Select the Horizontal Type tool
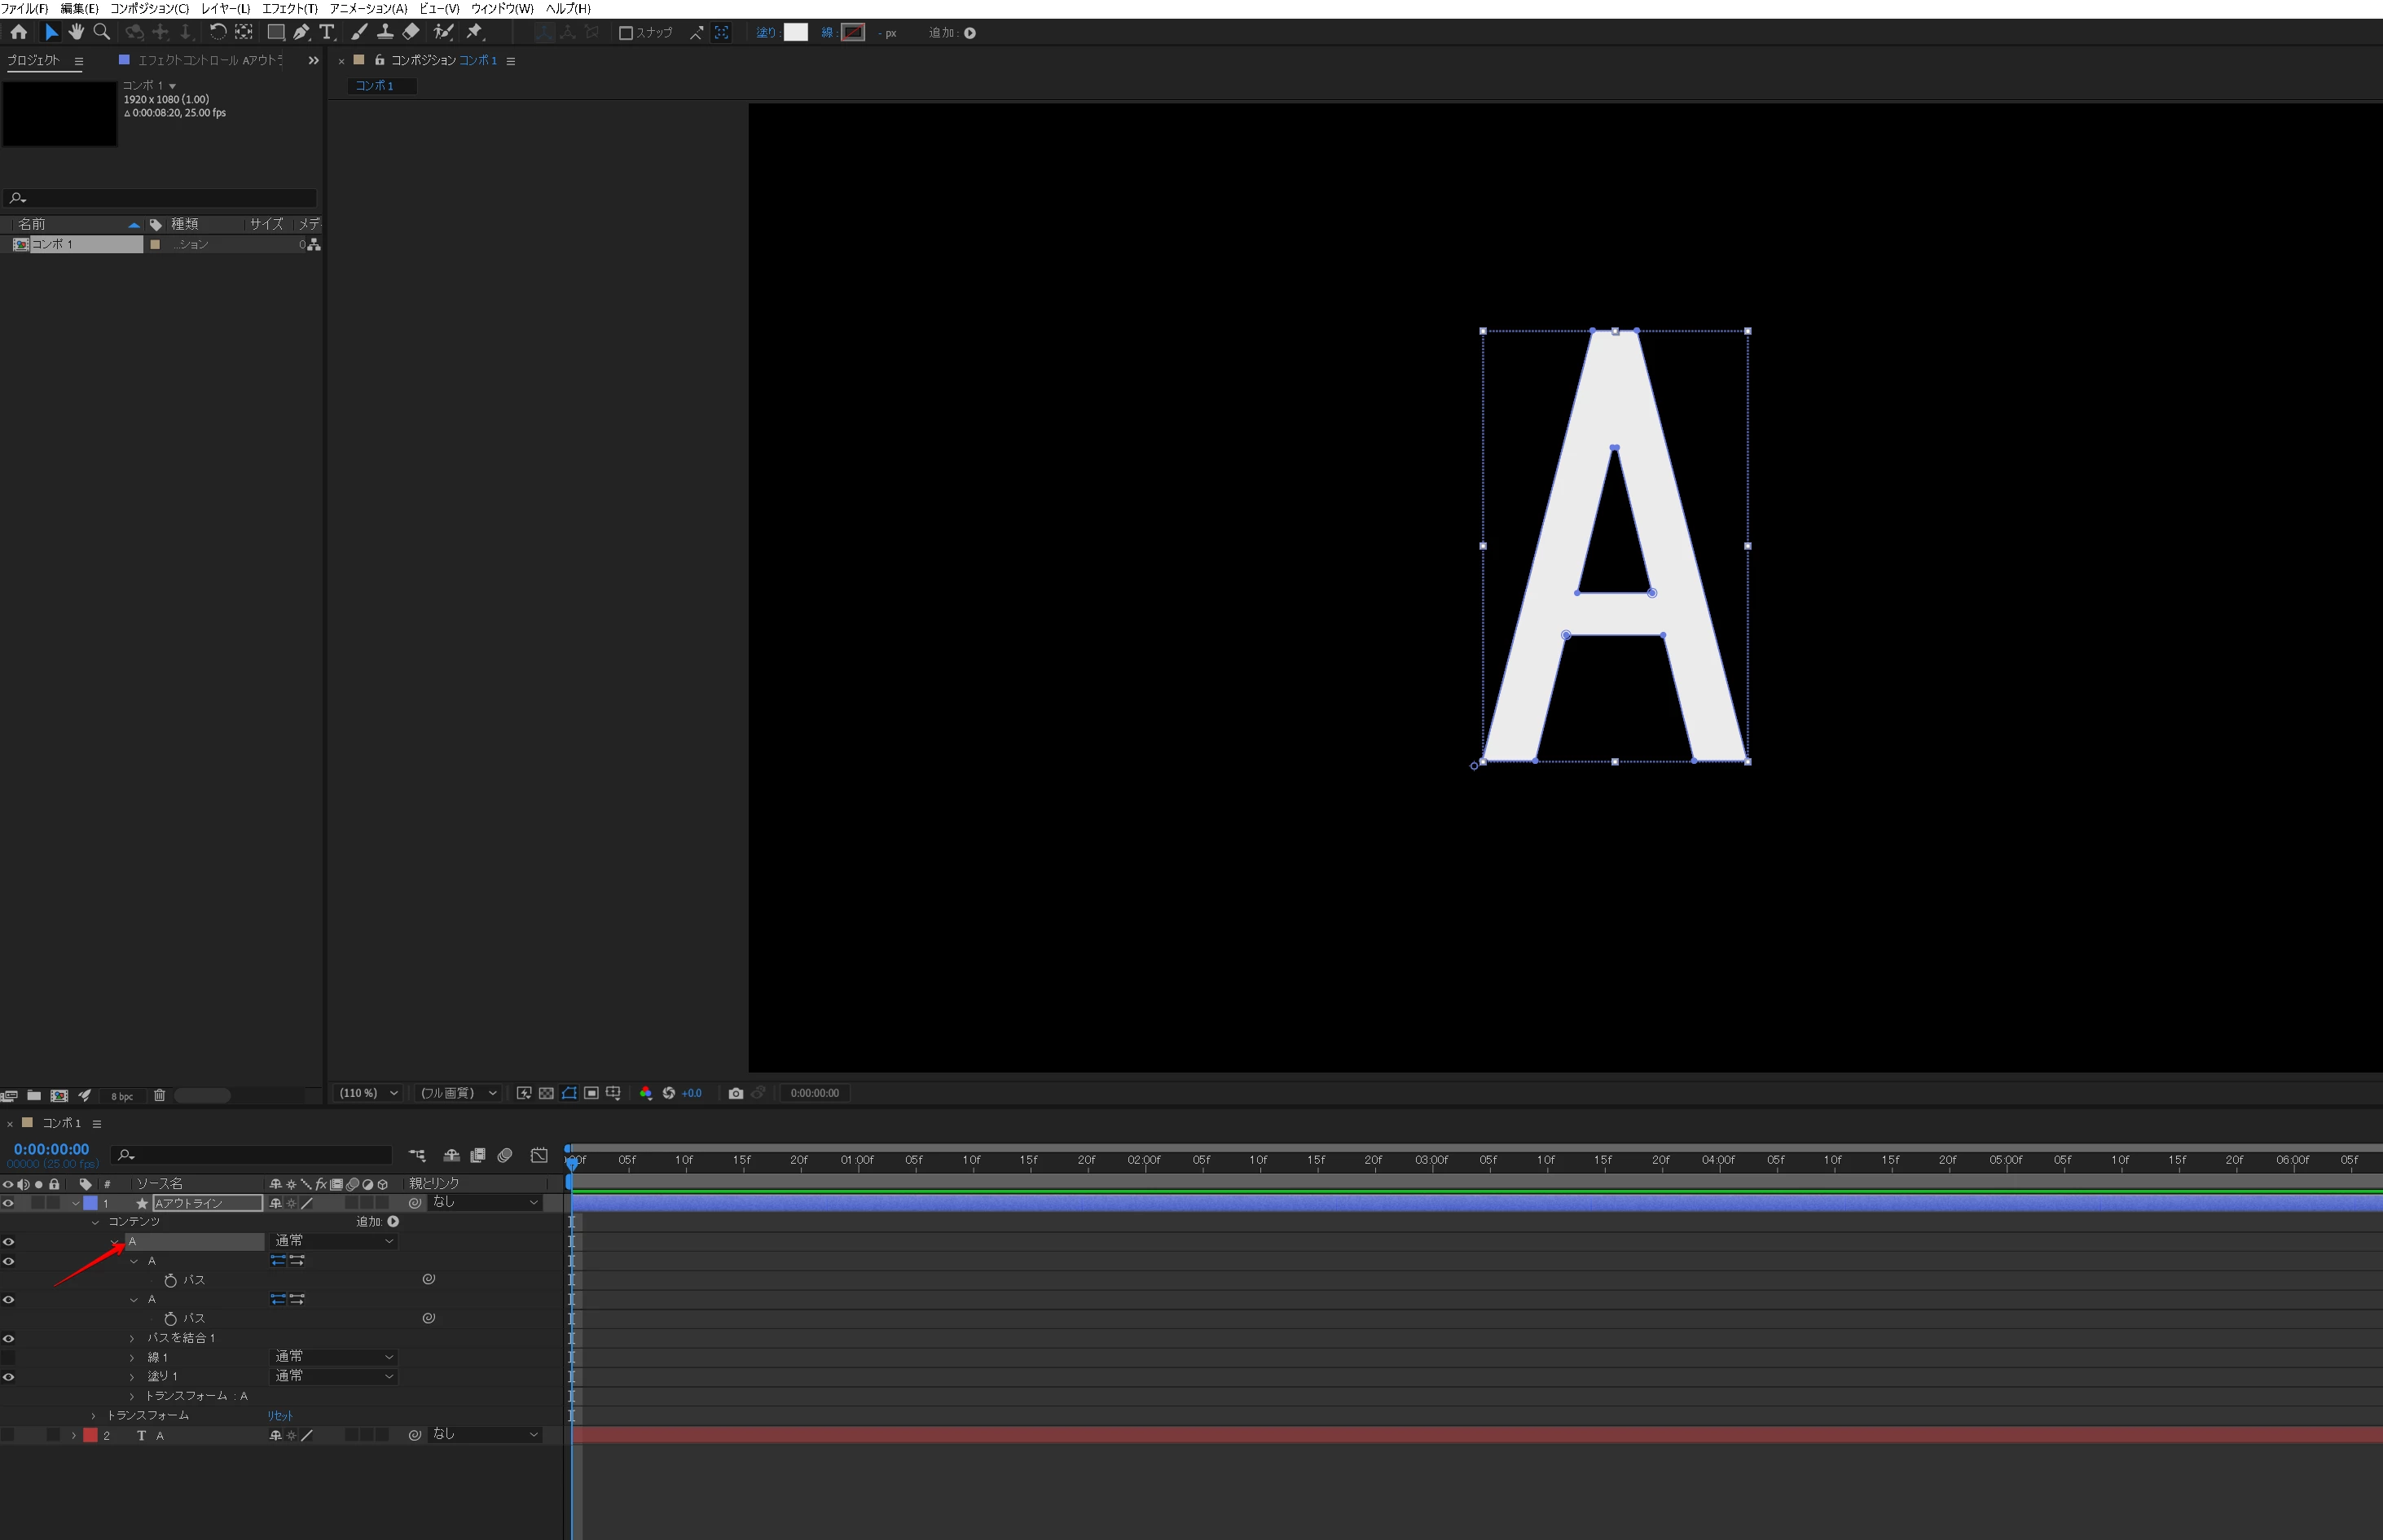 (328, 33)
